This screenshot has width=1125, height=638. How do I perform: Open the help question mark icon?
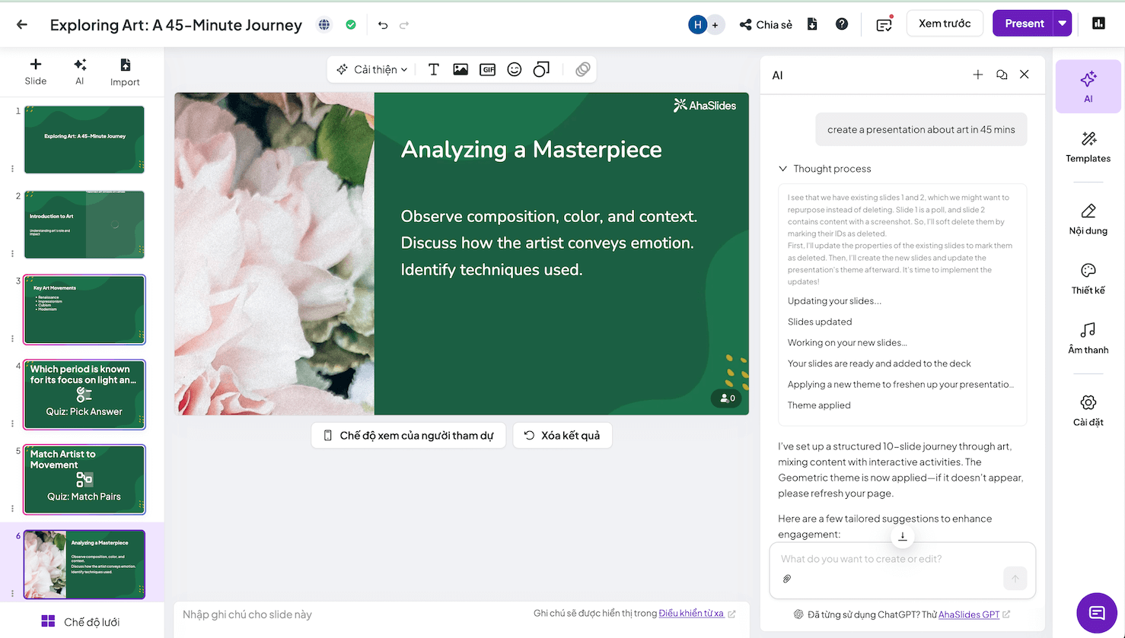(x=842, y=24)
